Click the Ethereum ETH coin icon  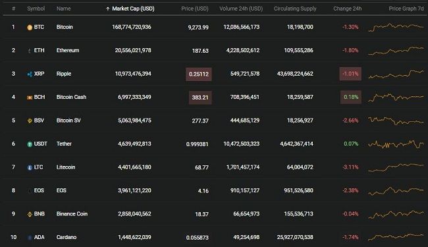[x=30, y=51]
